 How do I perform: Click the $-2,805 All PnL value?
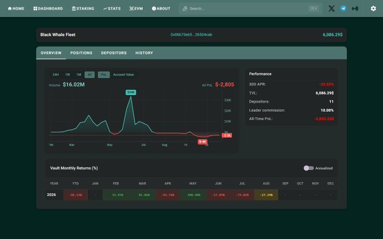pyautogui.click(x=225, y=84)
